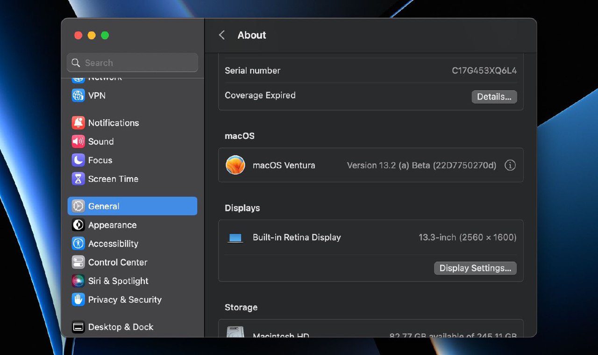
Task: Click the Appearance icon in sidebar
Action: (x=78, y=225)
